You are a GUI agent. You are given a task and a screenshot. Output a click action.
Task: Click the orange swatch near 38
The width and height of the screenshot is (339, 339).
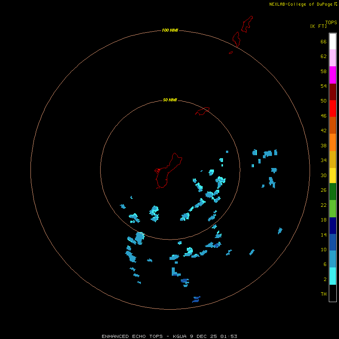pyautogui.click(x=333, y=142)
